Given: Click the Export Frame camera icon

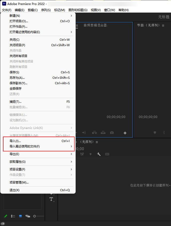Looking at the screenshot, I should [112, 133].
